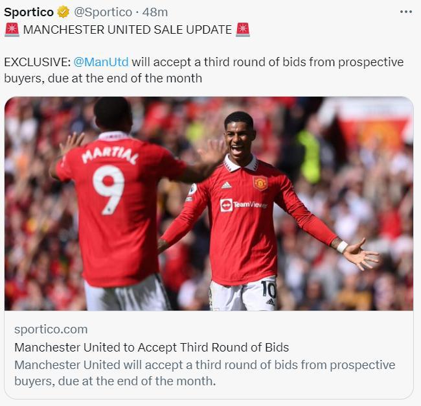Click the Adidas logo on the red jersey
This screenshot has width=421, height=406.
(226, 185)
